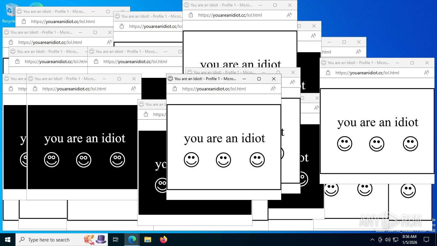Click the first smiley in the rightmost white window

coord(344,144)
